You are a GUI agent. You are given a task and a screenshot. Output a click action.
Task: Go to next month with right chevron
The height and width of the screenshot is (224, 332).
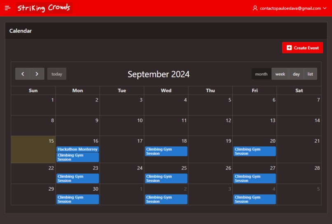click(x=37, y=74)
